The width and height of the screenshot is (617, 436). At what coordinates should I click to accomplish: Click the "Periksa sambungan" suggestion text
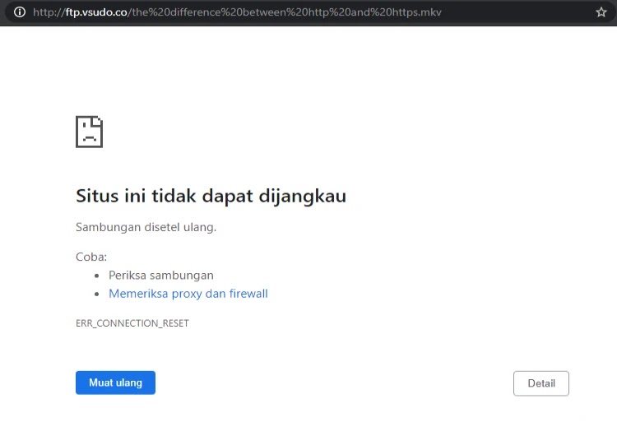(161, 275)
